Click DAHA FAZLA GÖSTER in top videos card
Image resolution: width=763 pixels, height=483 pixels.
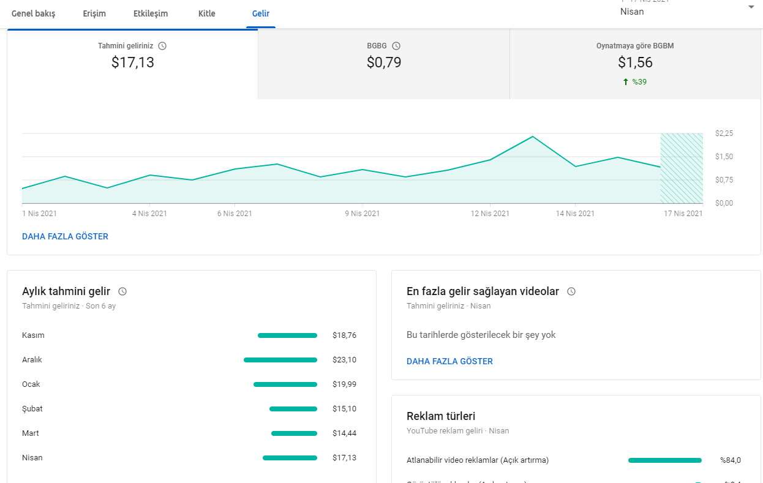click(449, 362)
